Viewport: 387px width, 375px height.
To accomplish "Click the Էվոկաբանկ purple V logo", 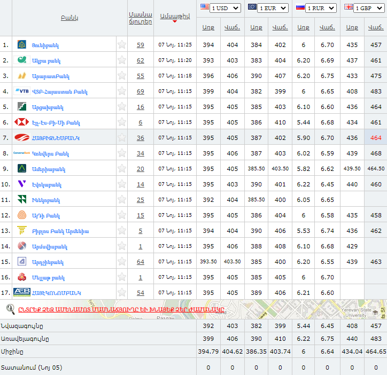I will point(22,184).
